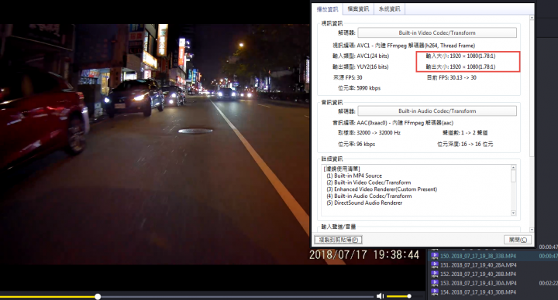The width and height of the screenshot is (558, 300).
Task: Click the '位元率: 5990 kbps' video bitrate text
Action: pos(359,88)
